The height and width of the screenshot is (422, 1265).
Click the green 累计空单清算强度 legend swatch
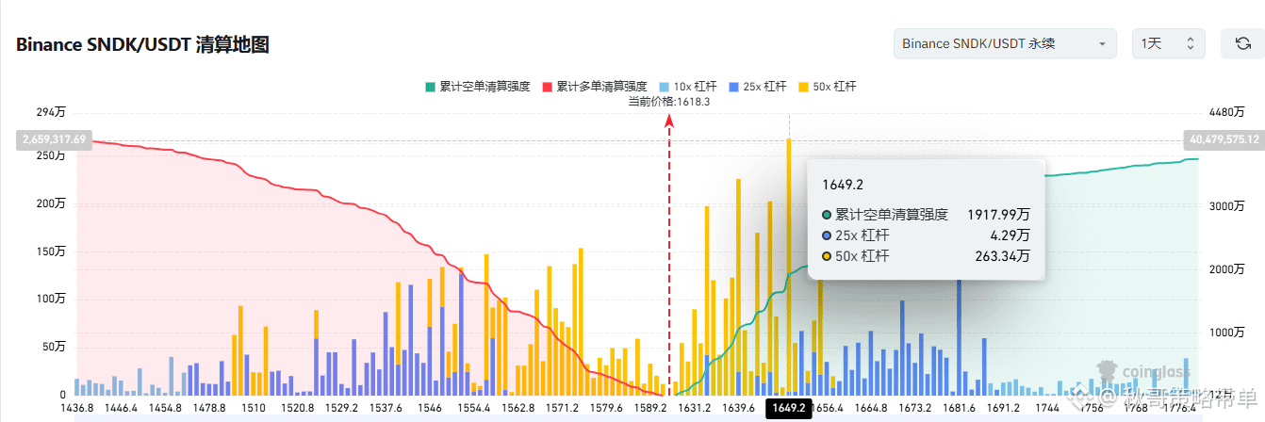(431, 87)
